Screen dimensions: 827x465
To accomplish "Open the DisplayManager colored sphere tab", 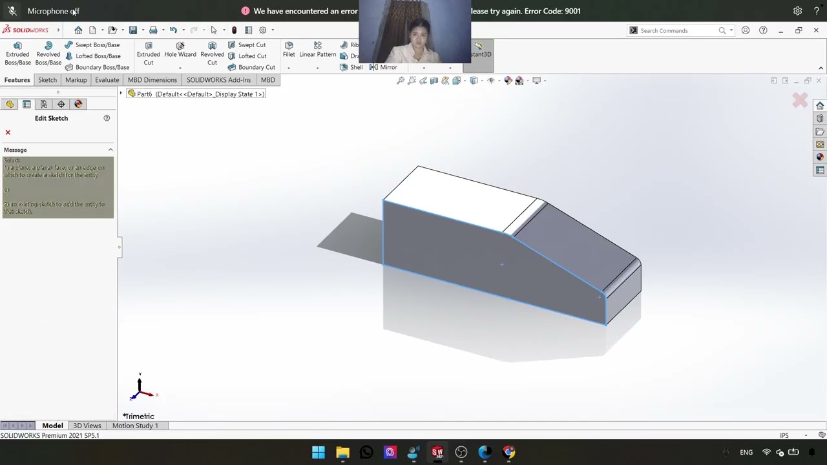I will coord(78,104).
